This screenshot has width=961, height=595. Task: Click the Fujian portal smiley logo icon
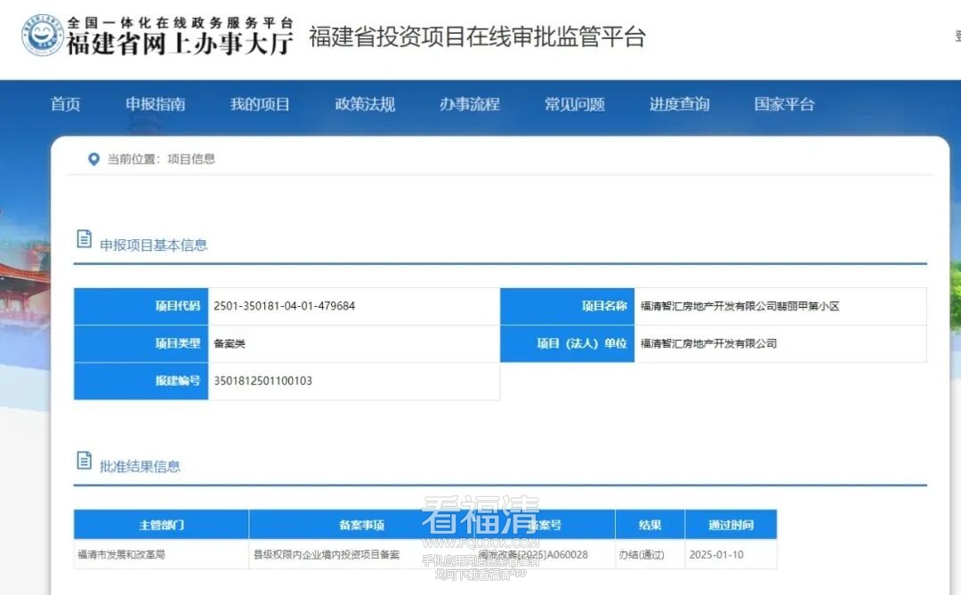[x=42, y=36]
